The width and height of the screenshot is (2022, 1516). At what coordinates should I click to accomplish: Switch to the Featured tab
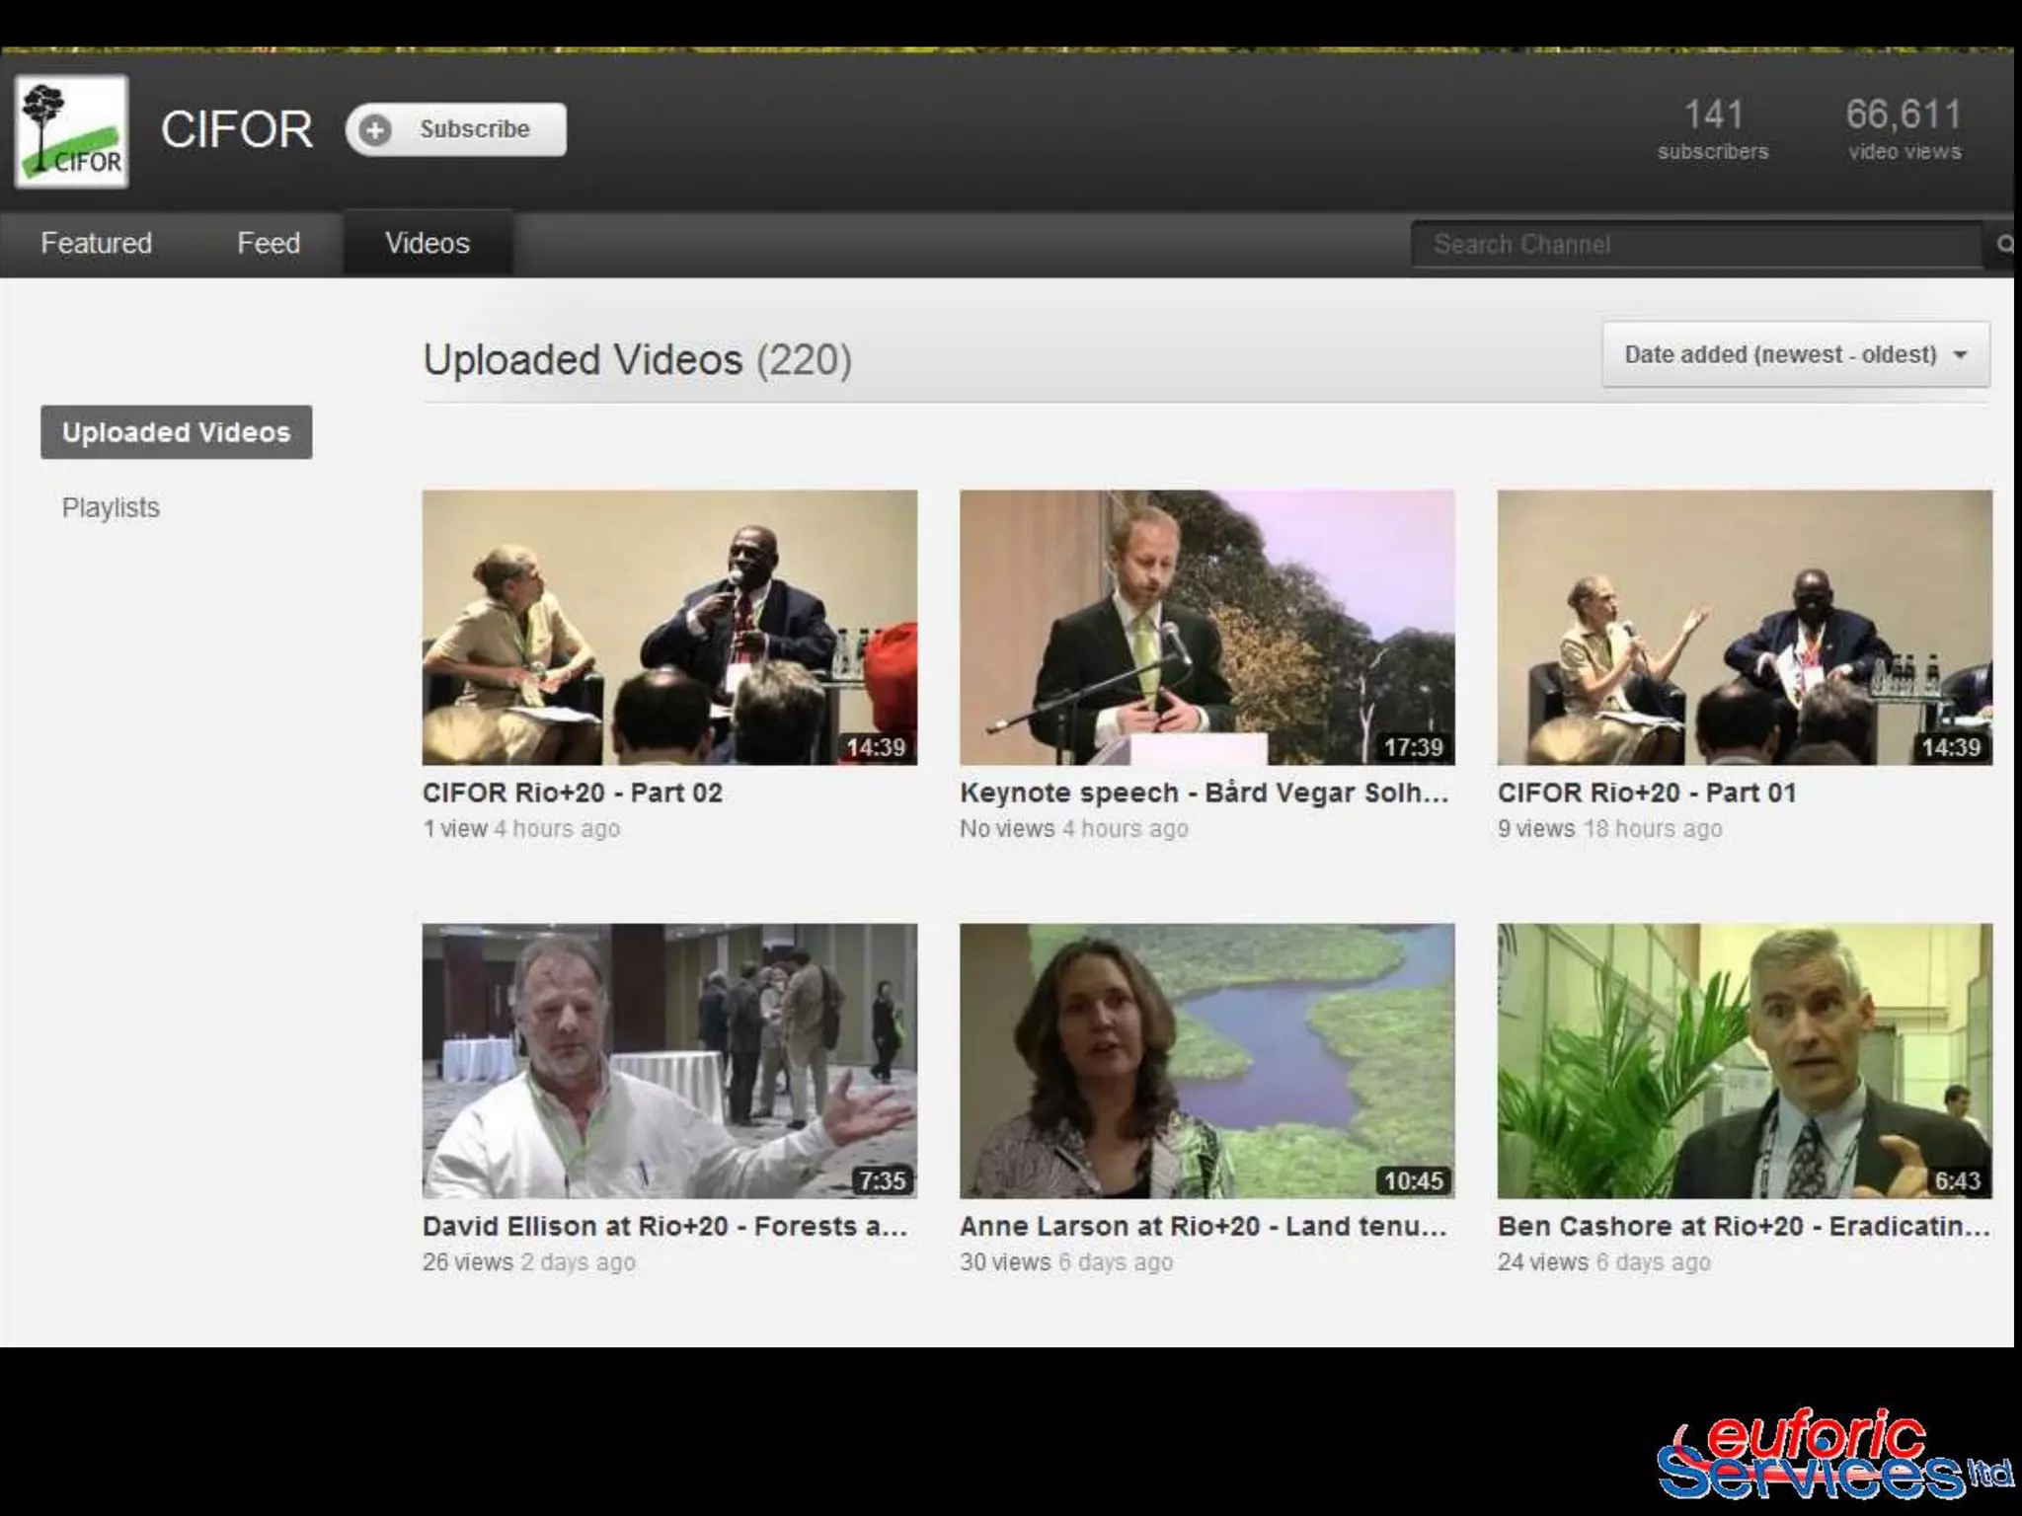(x=96, y=243)
